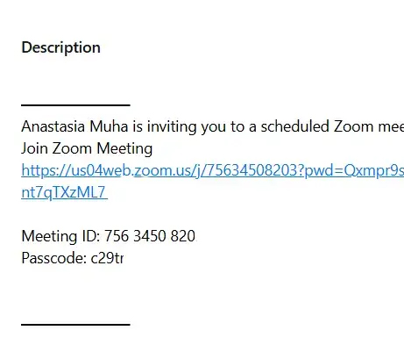Click the nt7qTXzML7 link continuation

(64, 192)
